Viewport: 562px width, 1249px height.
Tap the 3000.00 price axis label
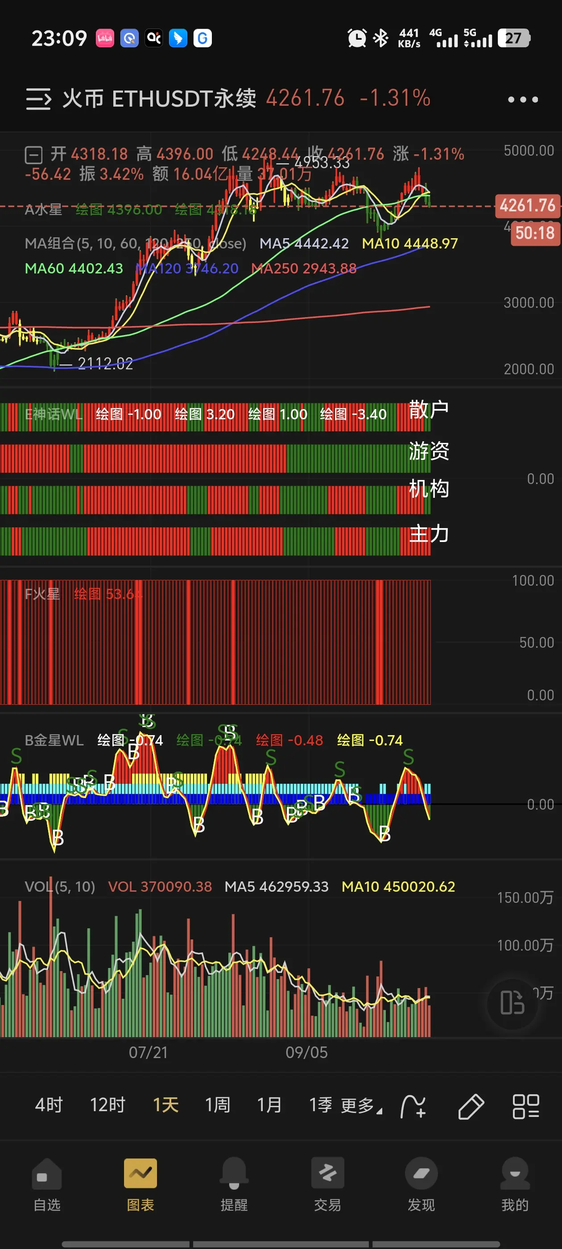[529, 302]
